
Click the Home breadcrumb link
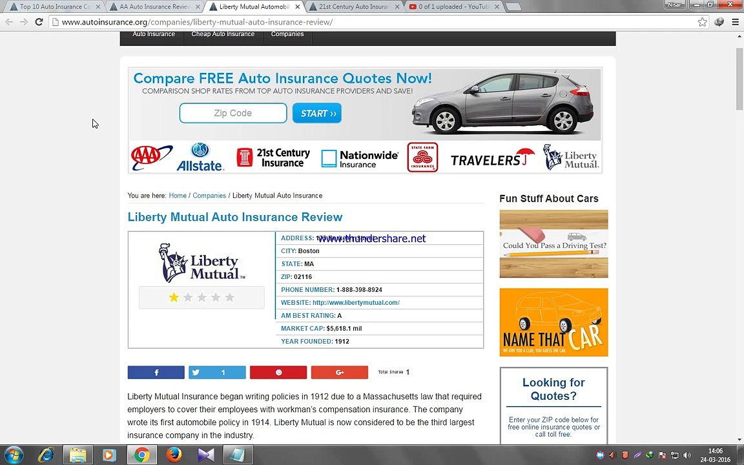click(x=178, y=196)
